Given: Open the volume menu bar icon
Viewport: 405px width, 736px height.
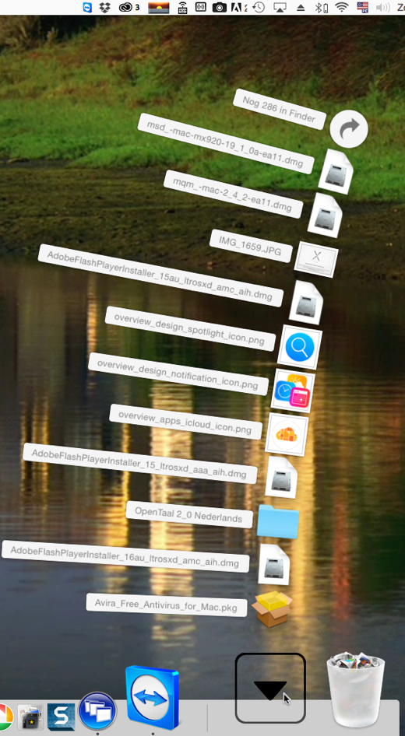Looking at the screenshot, I should 383,7.
